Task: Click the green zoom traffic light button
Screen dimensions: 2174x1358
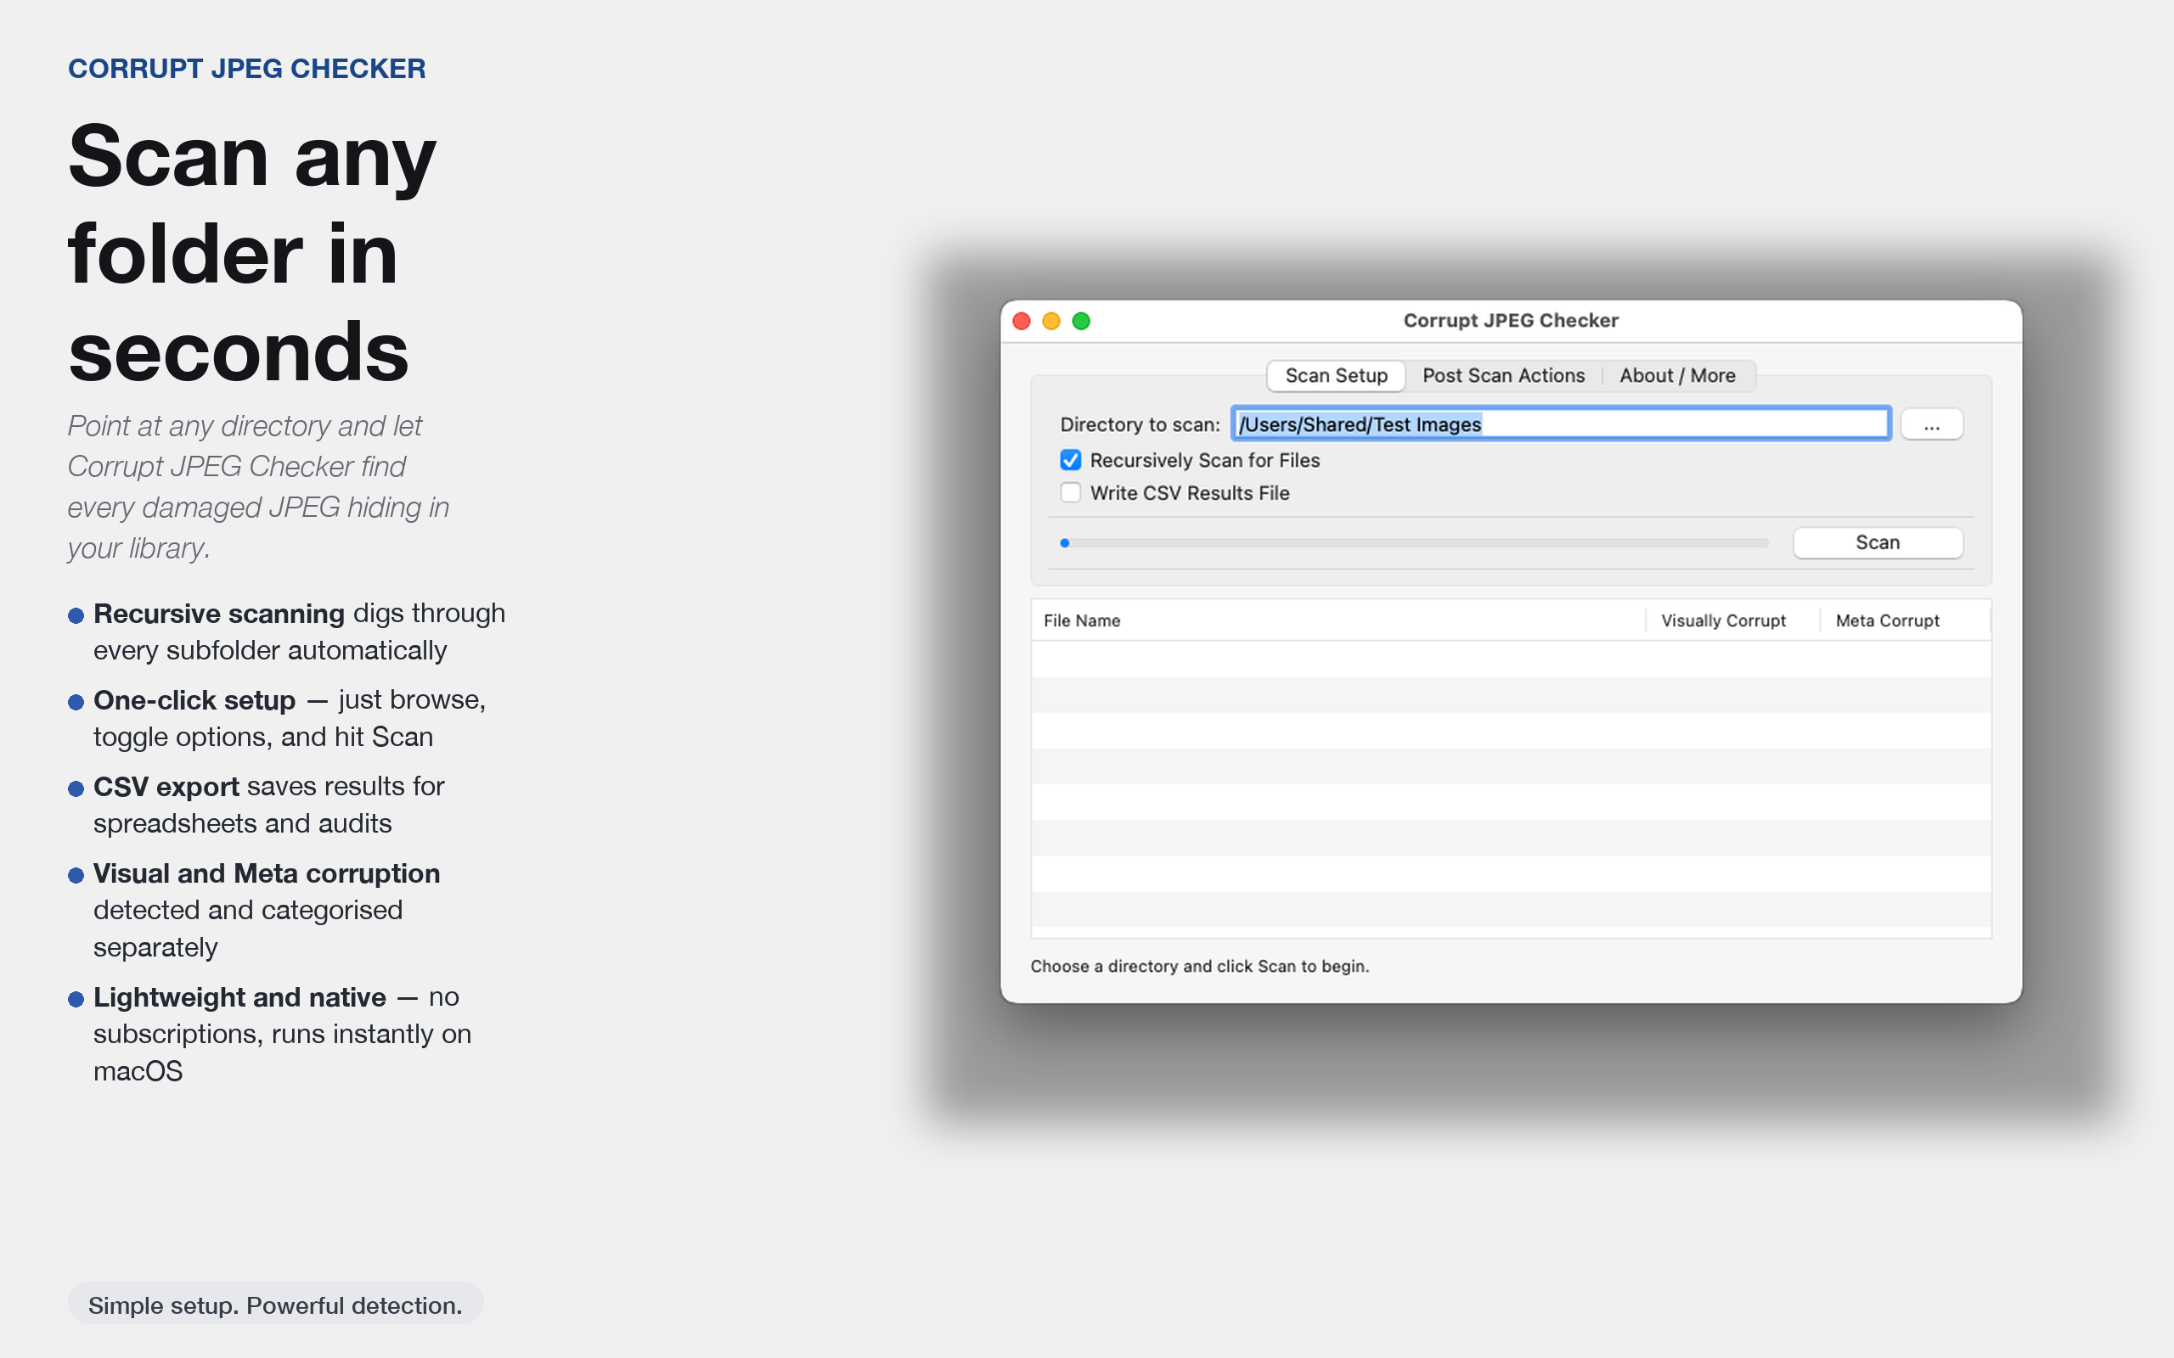Action: click(x=1081, y=321)
